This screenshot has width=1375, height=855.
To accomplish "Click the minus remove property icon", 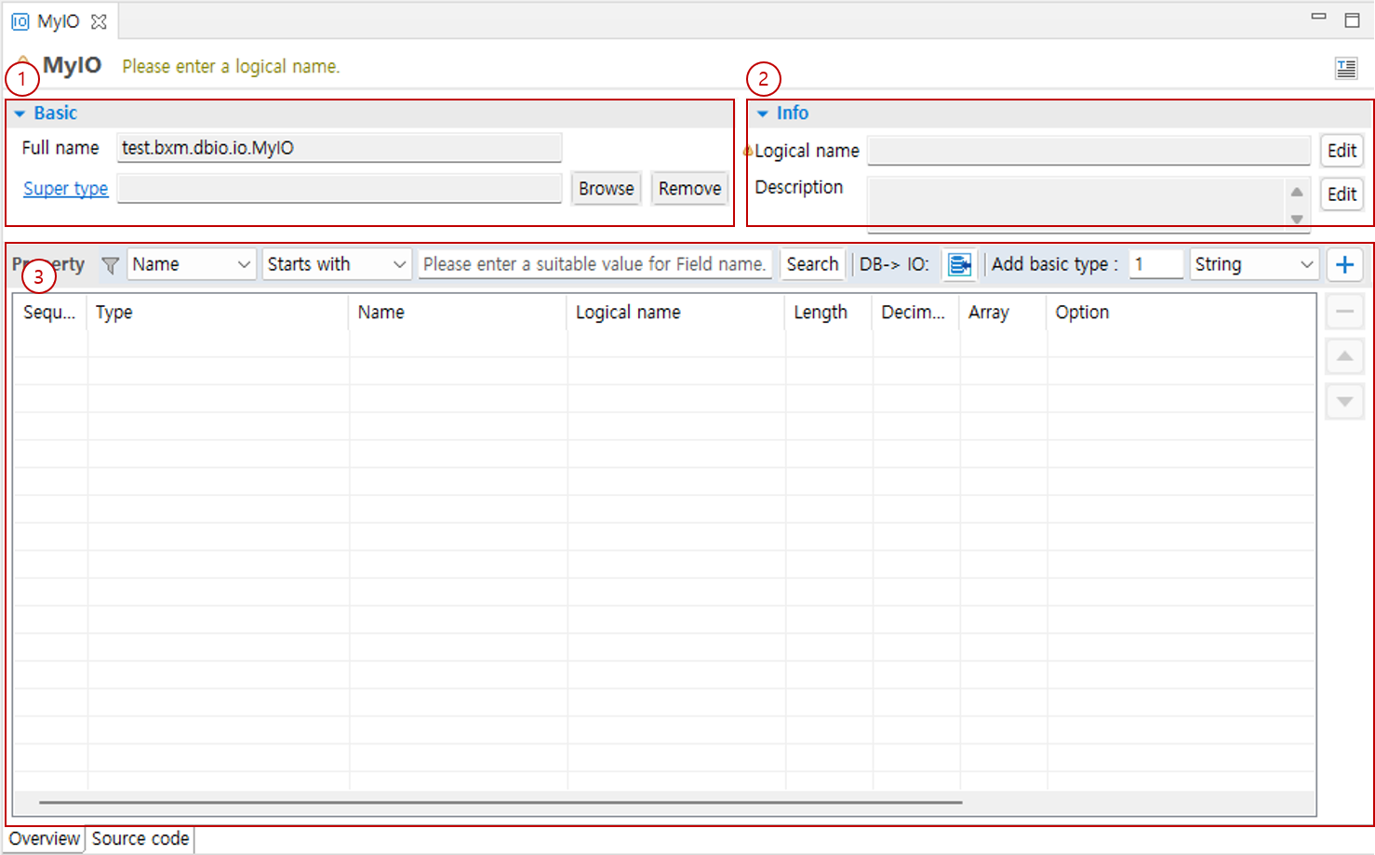I will click(x=1344, y=312).
